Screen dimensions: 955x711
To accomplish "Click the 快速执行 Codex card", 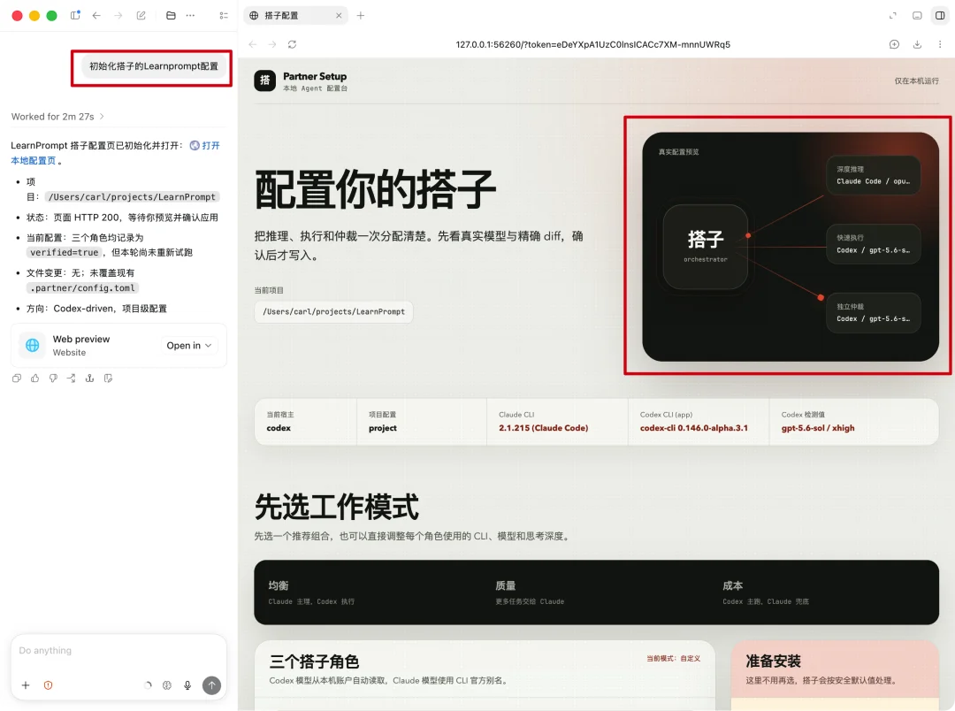I will point(874,244).
